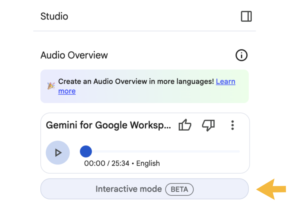Click the word English in audio info
The width and height of the screenshot is (292, 207).
coord(148,163)
